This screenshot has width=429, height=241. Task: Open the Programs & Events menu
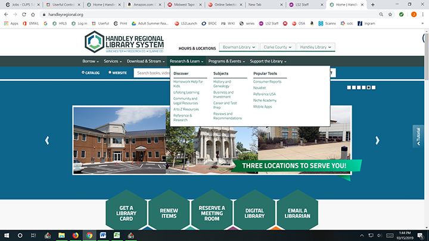coord(226,61)
